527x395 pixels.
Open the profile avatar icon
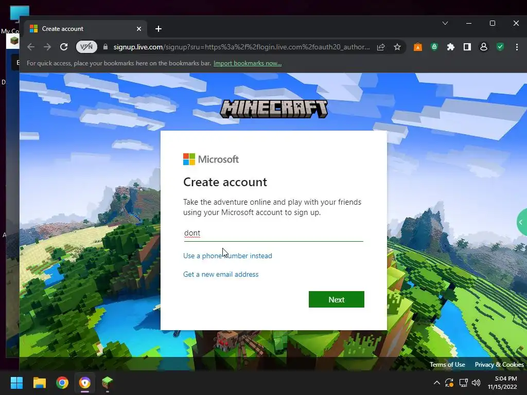[x=484, y=47]
